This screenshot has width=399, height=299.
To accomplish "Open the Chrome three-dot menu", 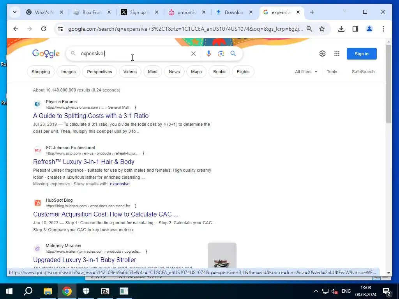I will (383, 29).
